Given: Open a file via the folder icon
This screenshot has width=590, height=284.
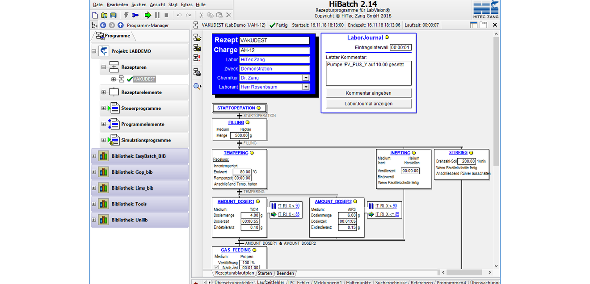Looking at the screenshot, I should 104,15.
